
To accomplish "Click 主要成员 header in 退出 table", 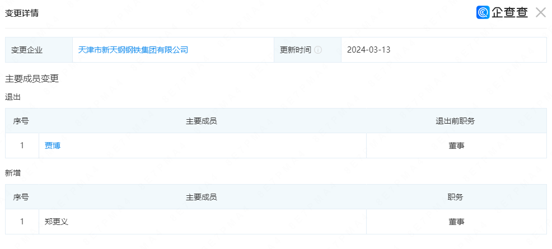I will (x=202, y=121).
